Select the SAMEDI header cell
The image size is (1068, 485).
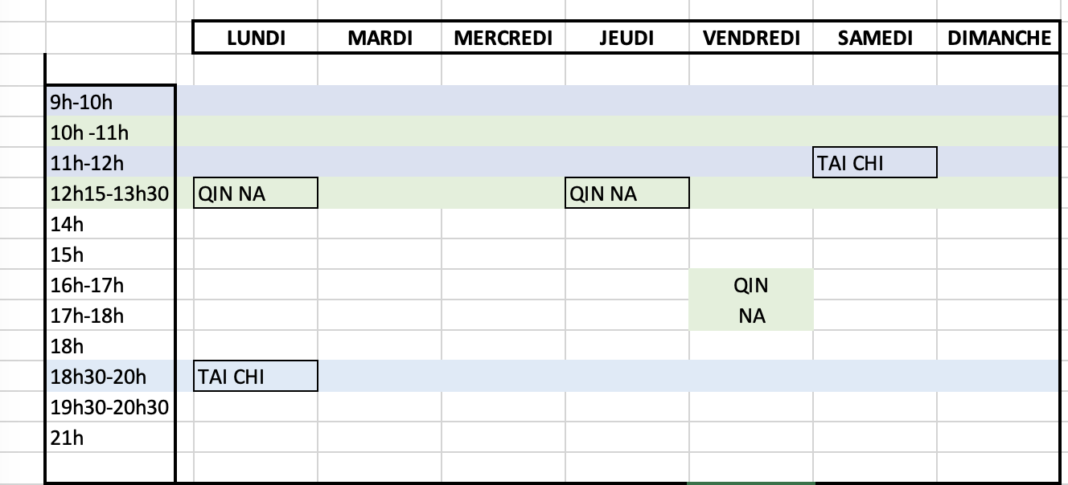[875, 38]
